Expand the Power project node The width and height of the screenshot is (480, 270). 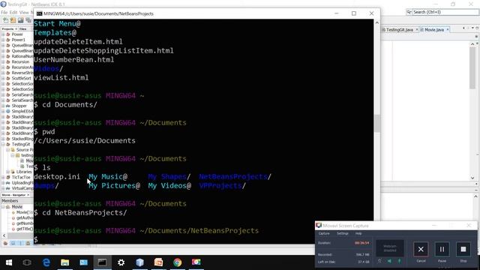pos(3,34)
